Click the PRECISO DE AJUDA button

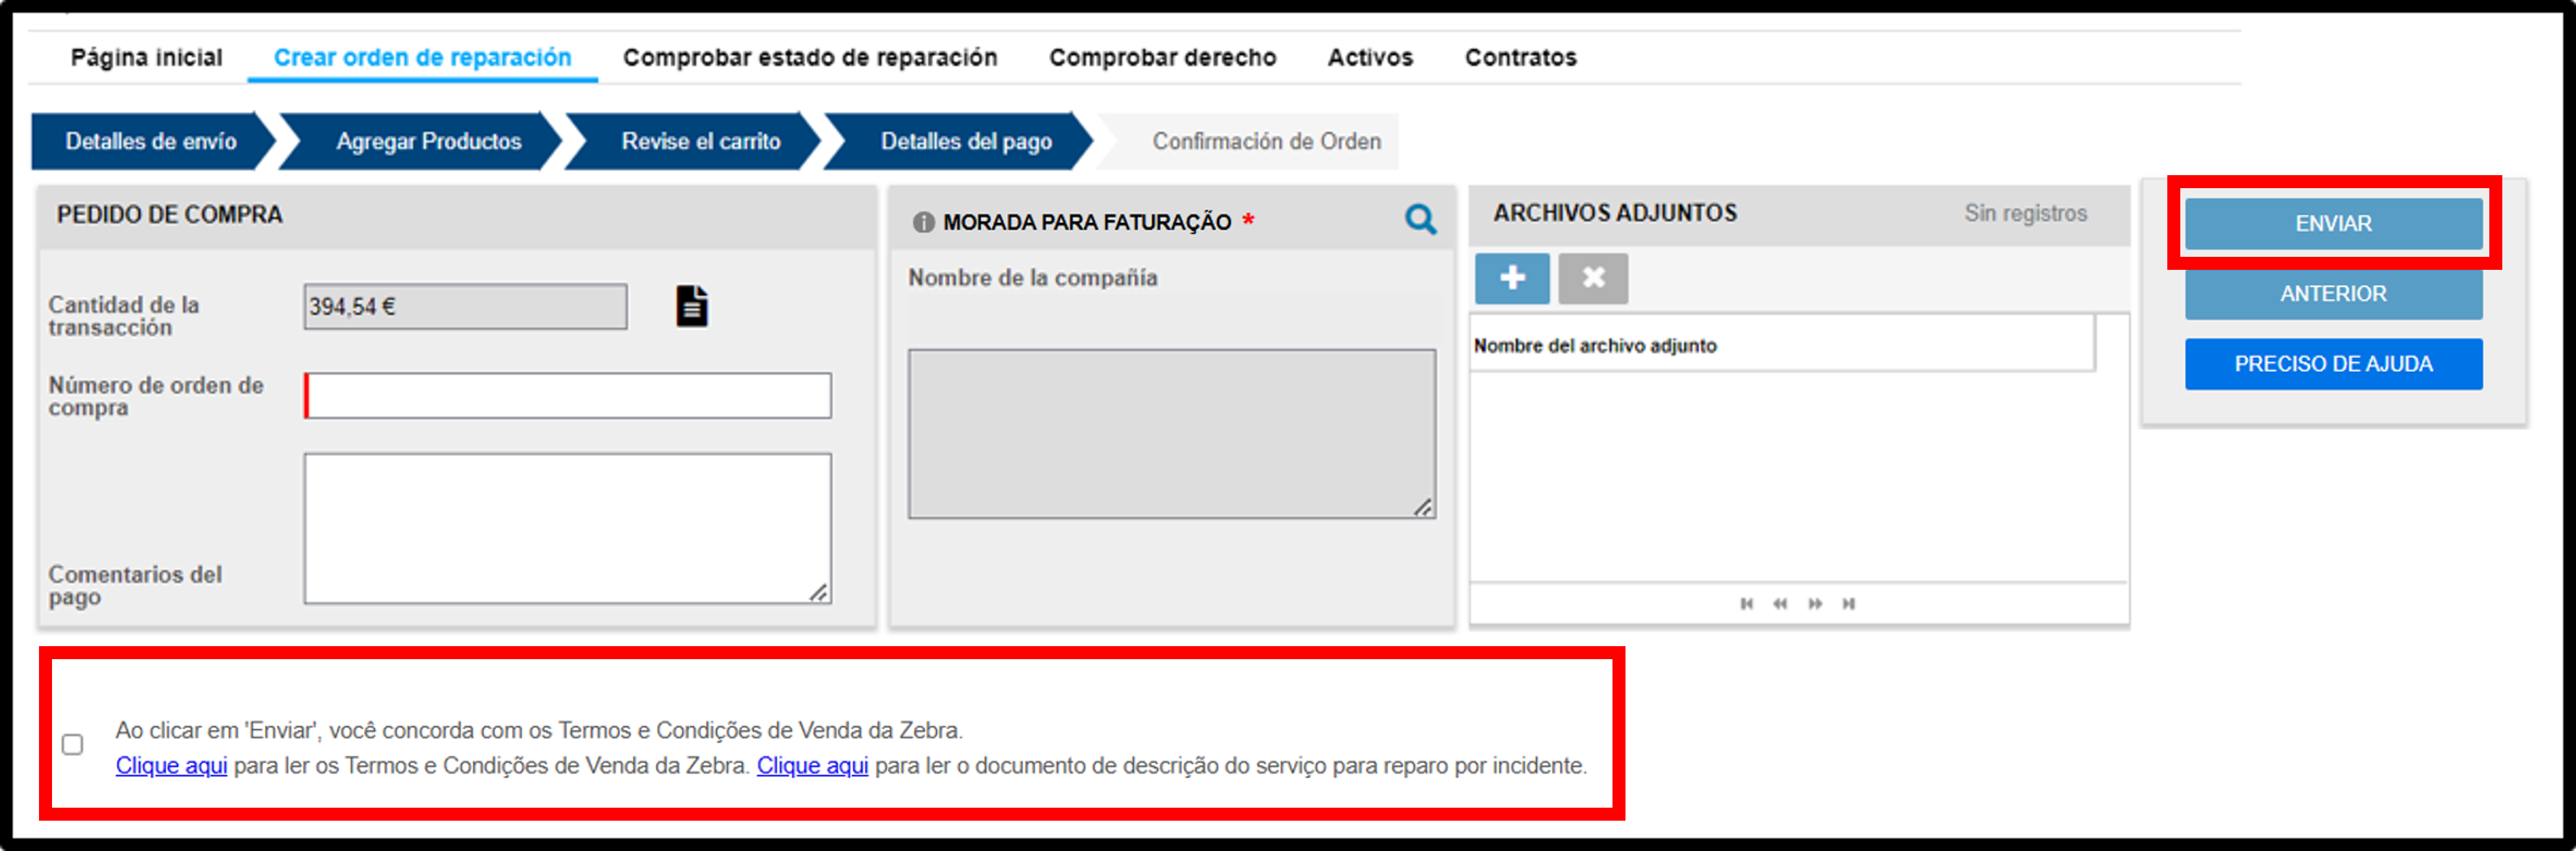[x=2333, y=364]
